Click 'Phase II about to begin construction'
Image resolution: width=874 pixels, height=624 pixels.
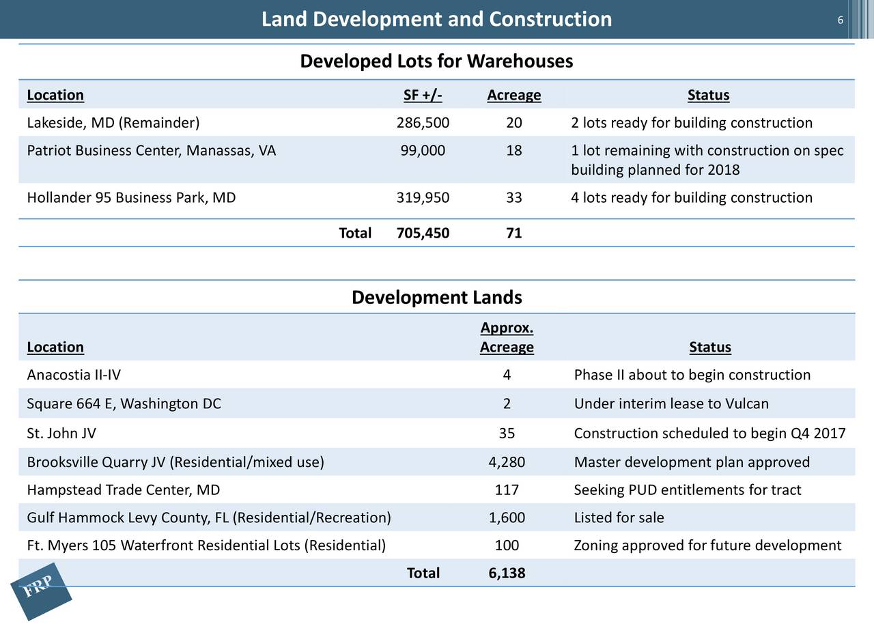click(692, 375)
